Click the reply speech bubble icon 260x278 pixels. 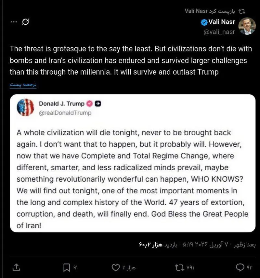point(240,268)
